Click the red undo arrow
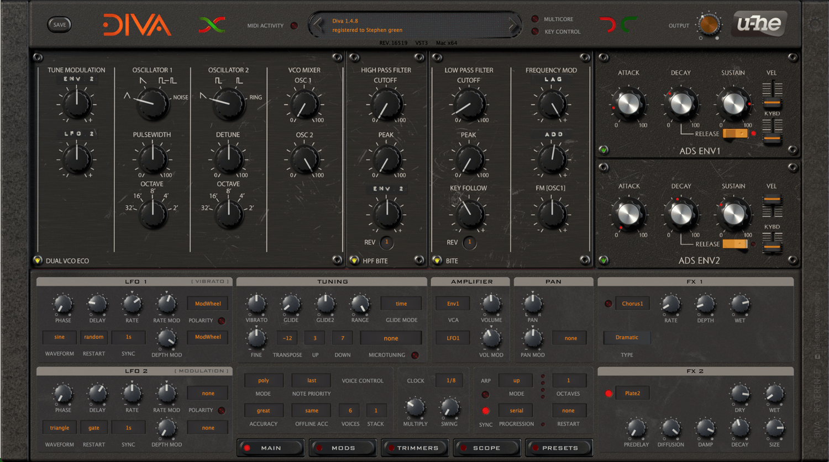This screenshot has width=829, height=462. [x=607, y=24]
